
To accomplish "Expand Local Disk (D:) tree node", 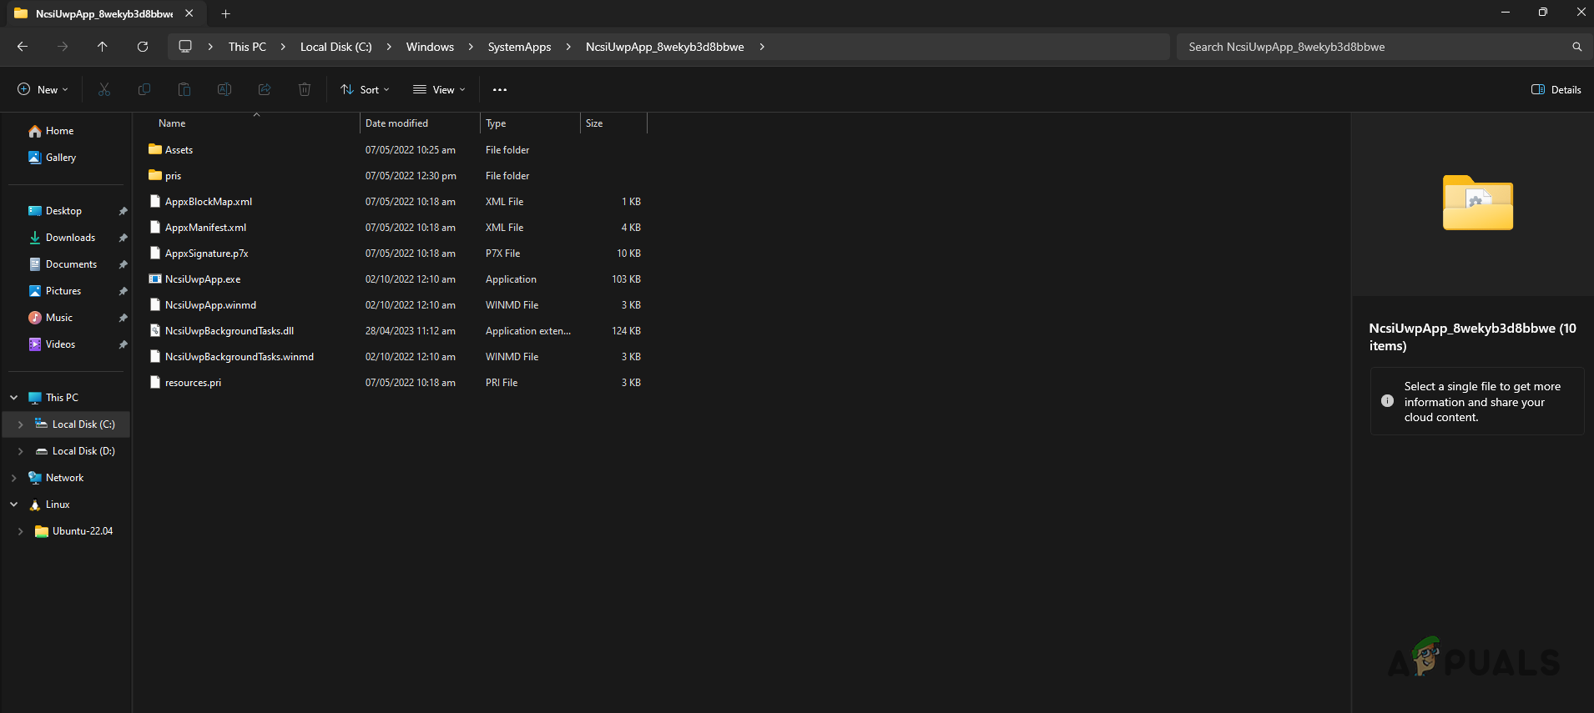I will [x=21, y=451].
